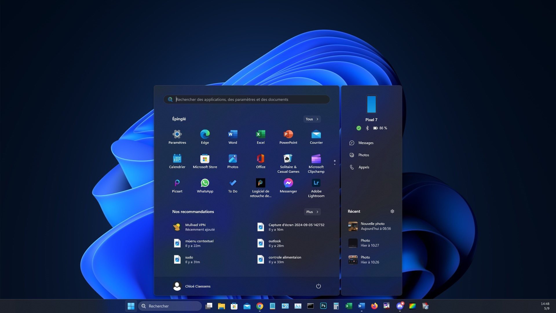This screenshot has width=556, height=313.
Task: Start Solitaire & Casual Games
Action: pyautogui.click(x=288, y=159)
